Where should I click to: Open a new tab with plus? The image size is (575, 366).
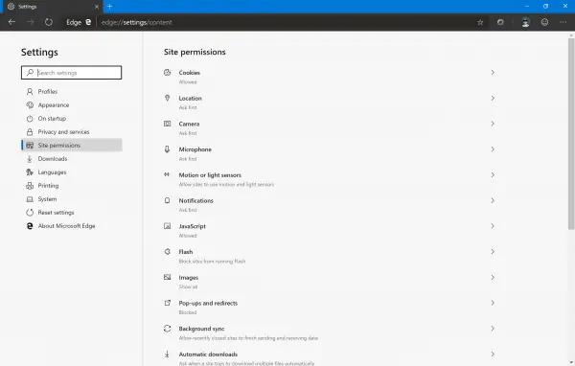point(109,7)
